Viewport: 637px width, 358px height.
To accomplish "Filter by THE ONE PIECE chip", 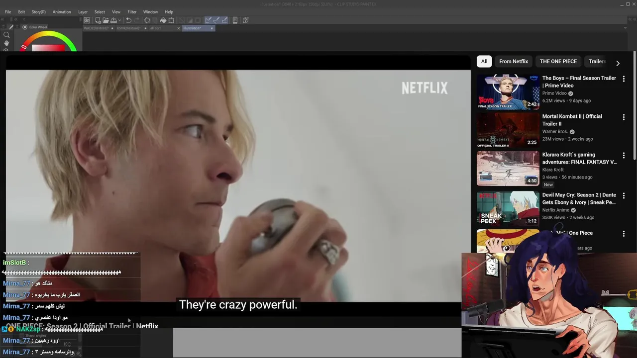I will 558,61.
